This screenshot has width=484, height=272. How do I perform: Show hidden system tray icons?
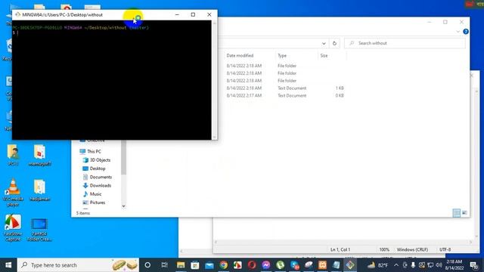tap(396, 265)
